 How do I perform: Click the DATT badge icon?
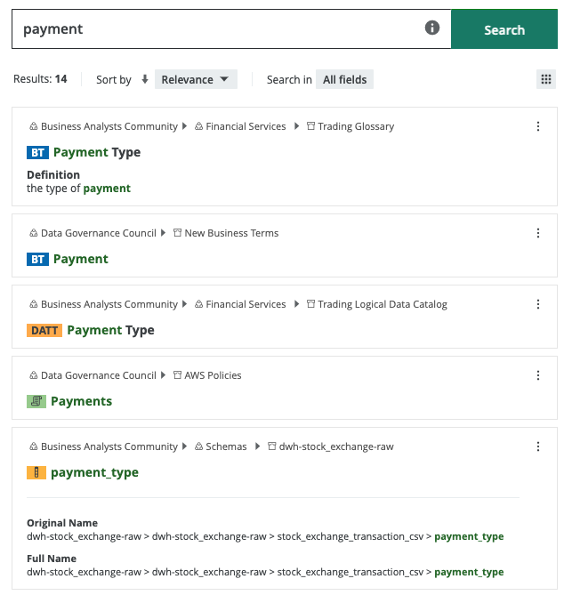(44, 330)
